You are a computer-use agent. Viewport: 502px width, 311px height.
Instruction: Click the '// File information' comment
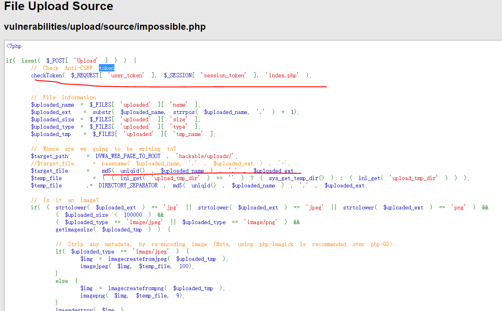(x=63, y=97)
